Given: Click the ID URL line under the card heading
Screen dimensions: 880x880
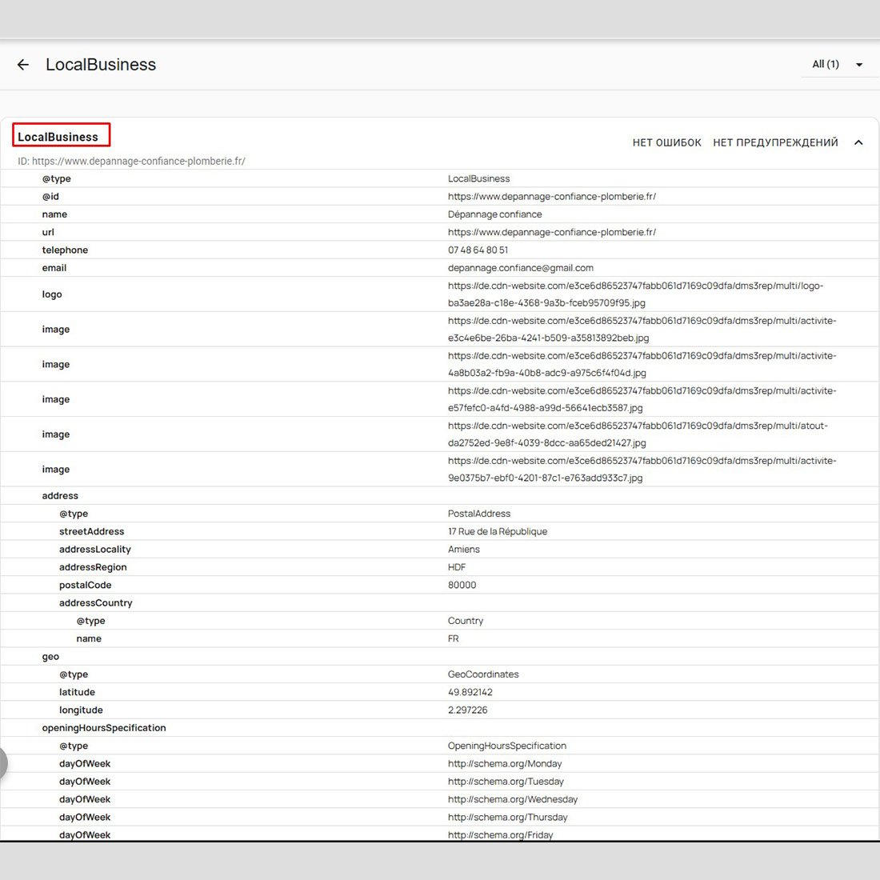Looking at the screenshot, I should click(131, 161).
